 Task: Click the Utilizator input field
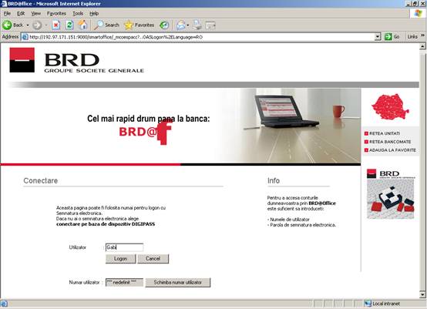click(124, 247)
